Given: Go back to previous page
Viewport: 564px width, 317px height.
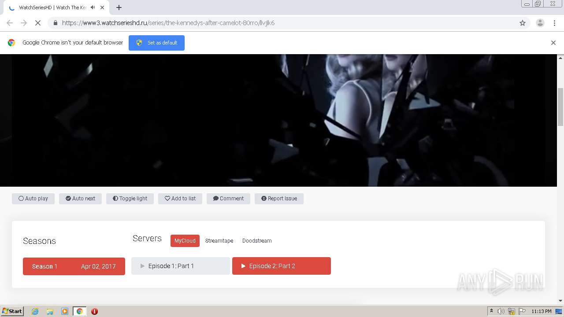Looking at the screenshot, I should point(10,23).
